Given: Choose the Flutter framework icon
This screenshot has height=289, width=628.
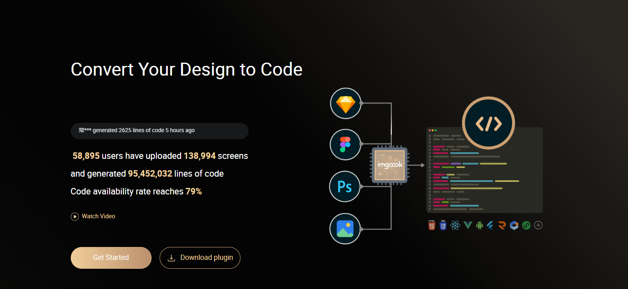Looking at the screenshot, I should tap(491, 225).
